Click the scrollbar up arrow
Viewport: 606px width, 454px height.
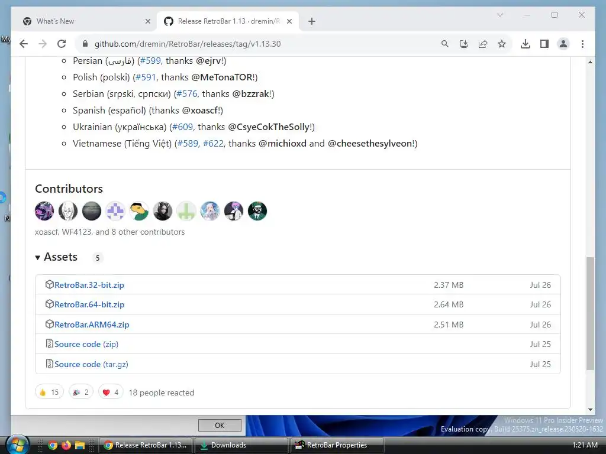[x=590, y=62]
